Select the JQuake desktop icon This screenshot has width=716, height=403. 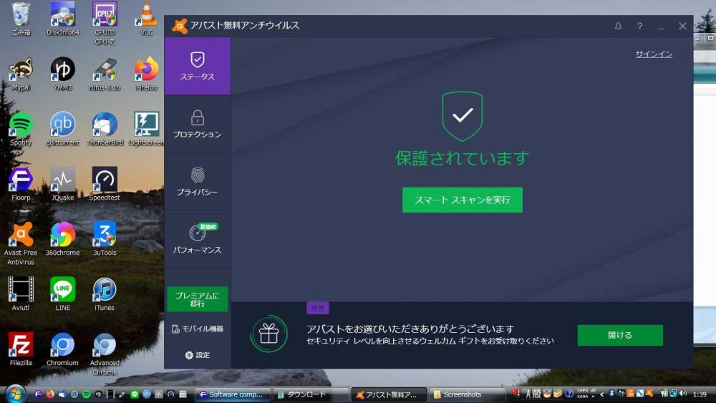(x=62, y=185)
